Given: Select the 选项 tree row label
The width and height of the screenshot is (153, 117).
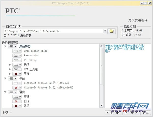Looking at the screenshot, I should click(x=27, y=65).
